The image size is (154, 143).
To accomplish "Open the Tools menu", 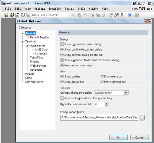I will point(81,9).
